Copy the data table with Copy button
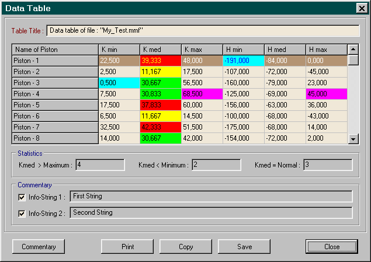 [186, 247]
